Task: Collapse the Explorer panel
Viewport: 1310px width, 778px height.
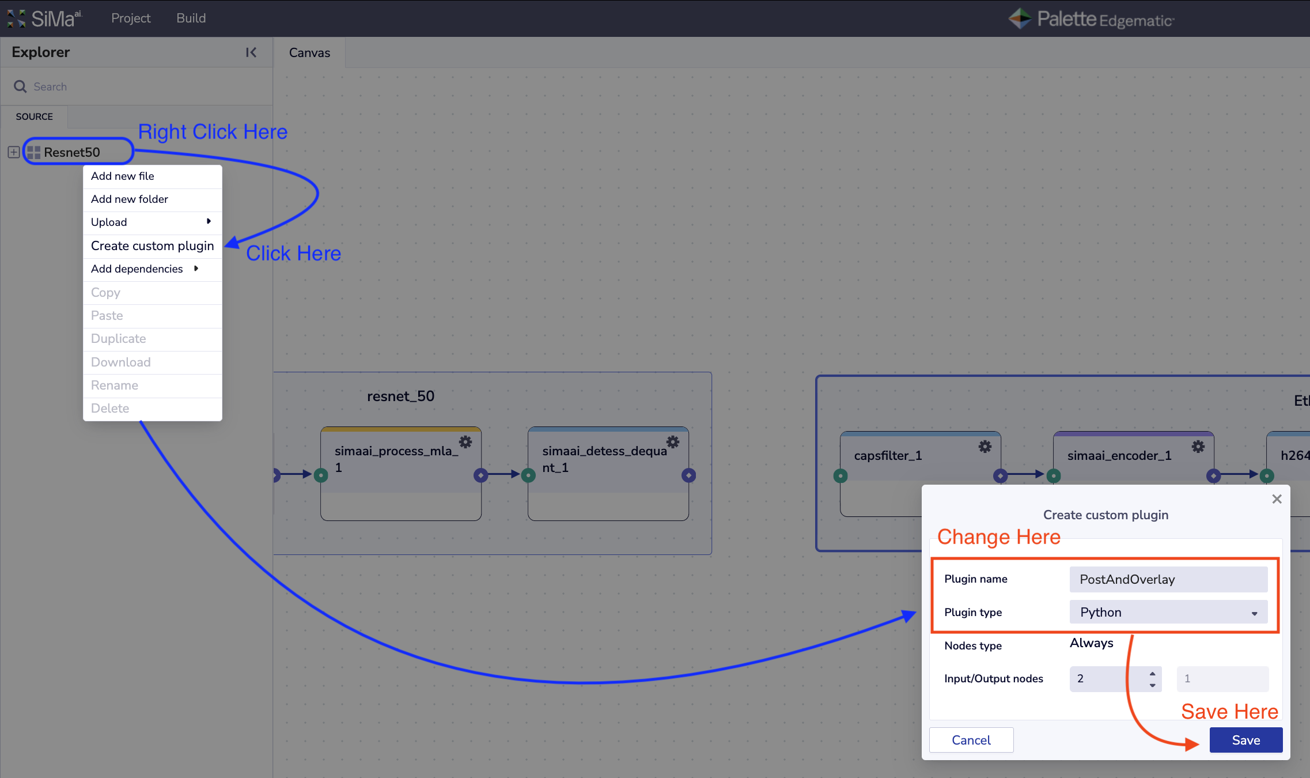Action: 251,52
